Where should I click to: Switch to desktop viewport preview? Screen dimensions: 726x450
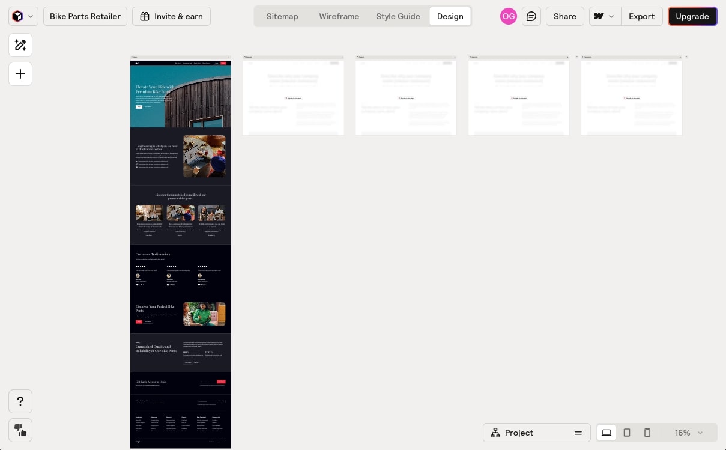pos(606,433)
